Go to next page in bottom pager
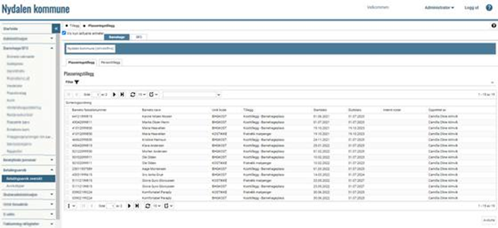 130,205
